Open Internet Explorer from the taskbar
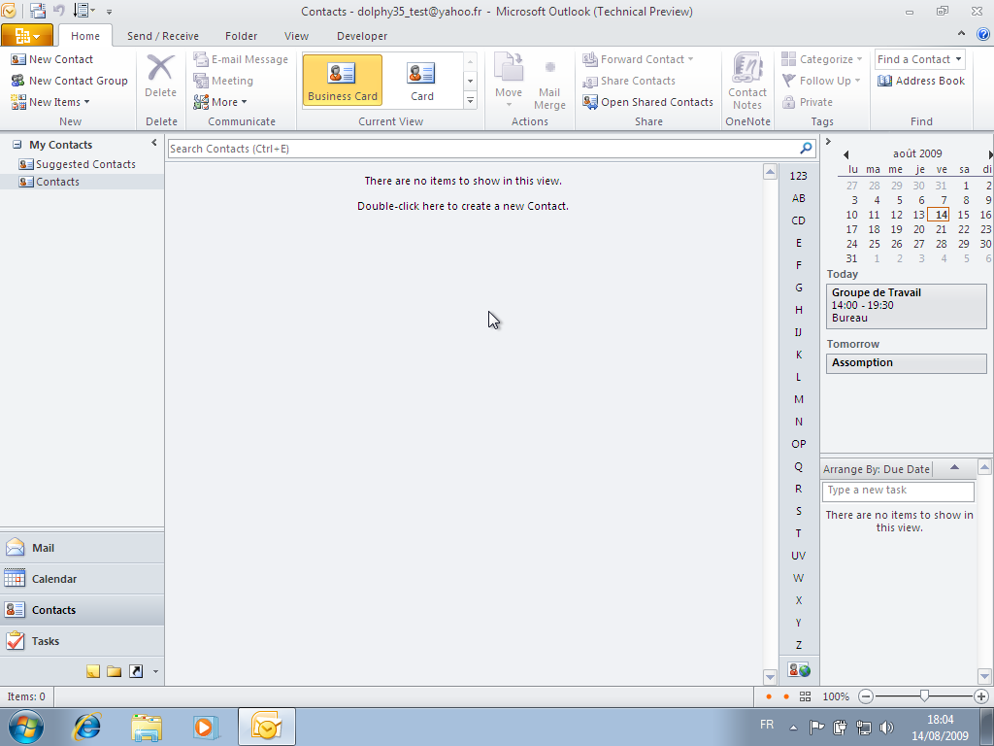994x746 pixels. coord(86,727)
